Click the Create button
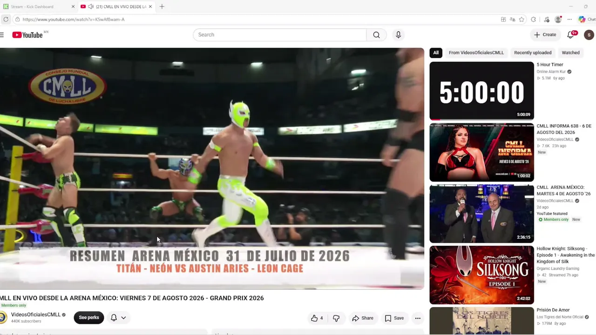This screenshot has width=596, height=335. coord(545,35)
